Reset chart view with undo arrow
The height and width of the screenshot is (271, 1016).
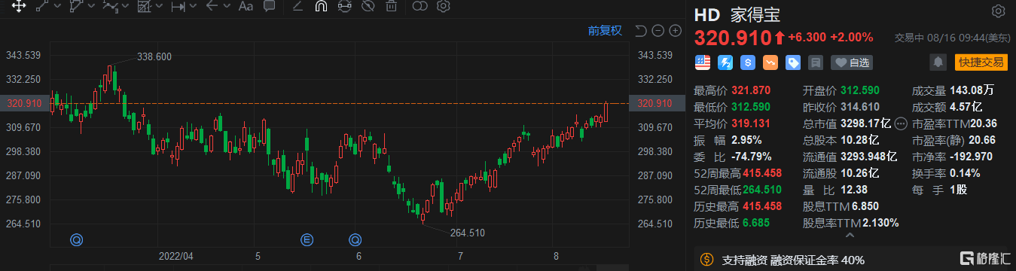point(641,31)
